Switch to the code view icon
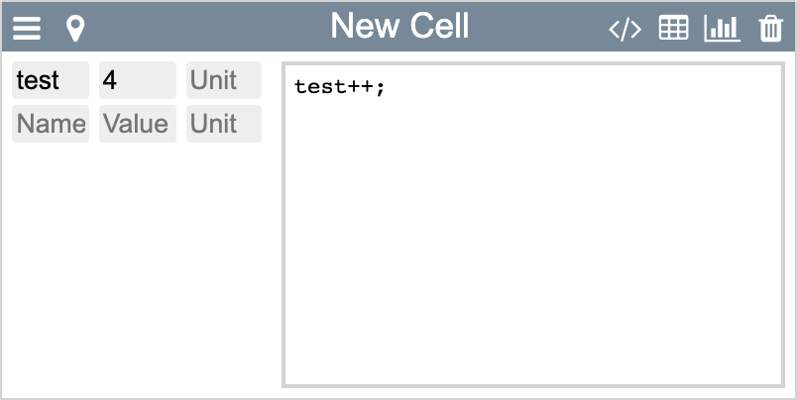Image resolution: width=797 pixels, height=400 pixels. 625,29
